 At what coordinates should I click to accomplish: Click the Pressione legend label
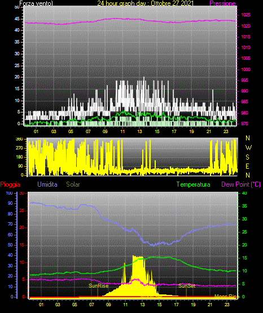(x=222, y=3)
